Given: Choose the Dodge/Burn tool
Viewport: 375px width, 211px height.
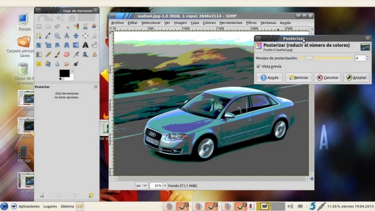Looking at the screenshot, I should (76, 64).
